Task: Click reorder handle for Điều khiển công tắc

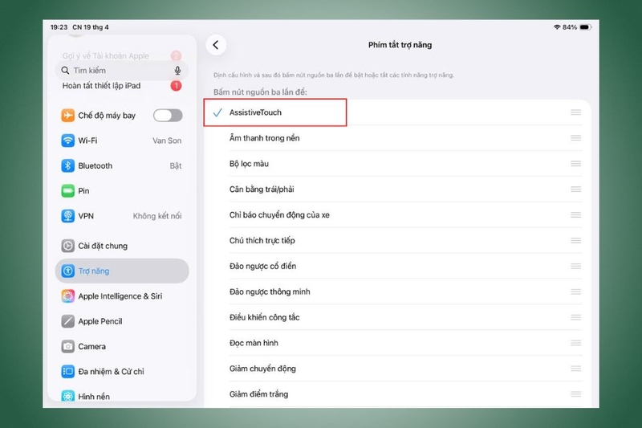Action: [x=576, y=317]
